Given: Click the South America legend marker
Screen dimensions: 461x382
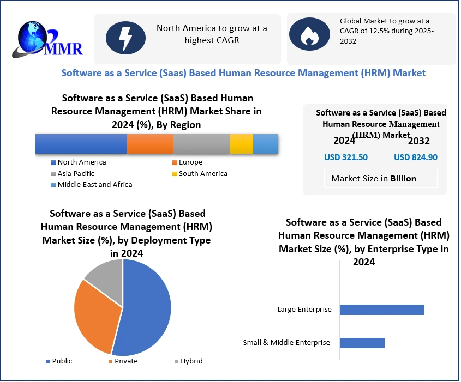Looking at the screenshot, I should tap(175, 174).
